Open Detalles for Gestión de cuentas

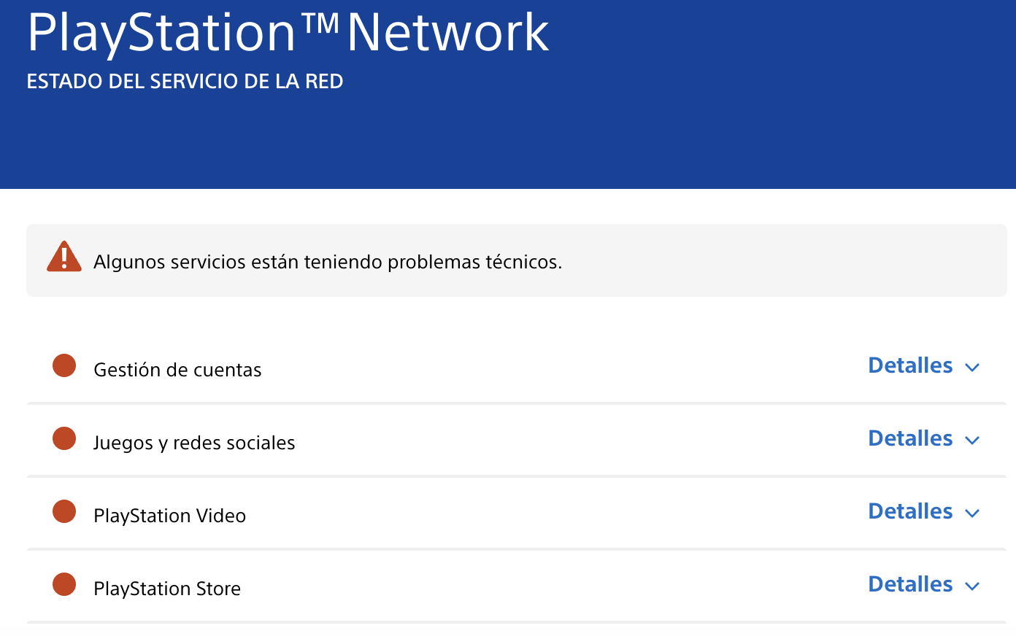click(x=910, y=365)
